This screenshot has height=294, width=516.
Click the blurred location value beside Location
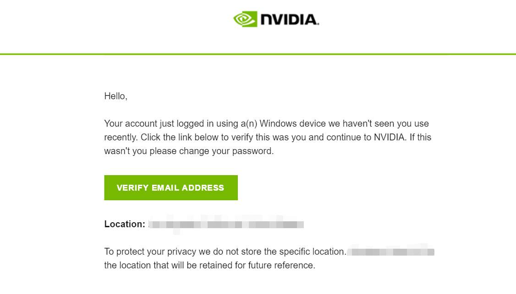(226, 225)
